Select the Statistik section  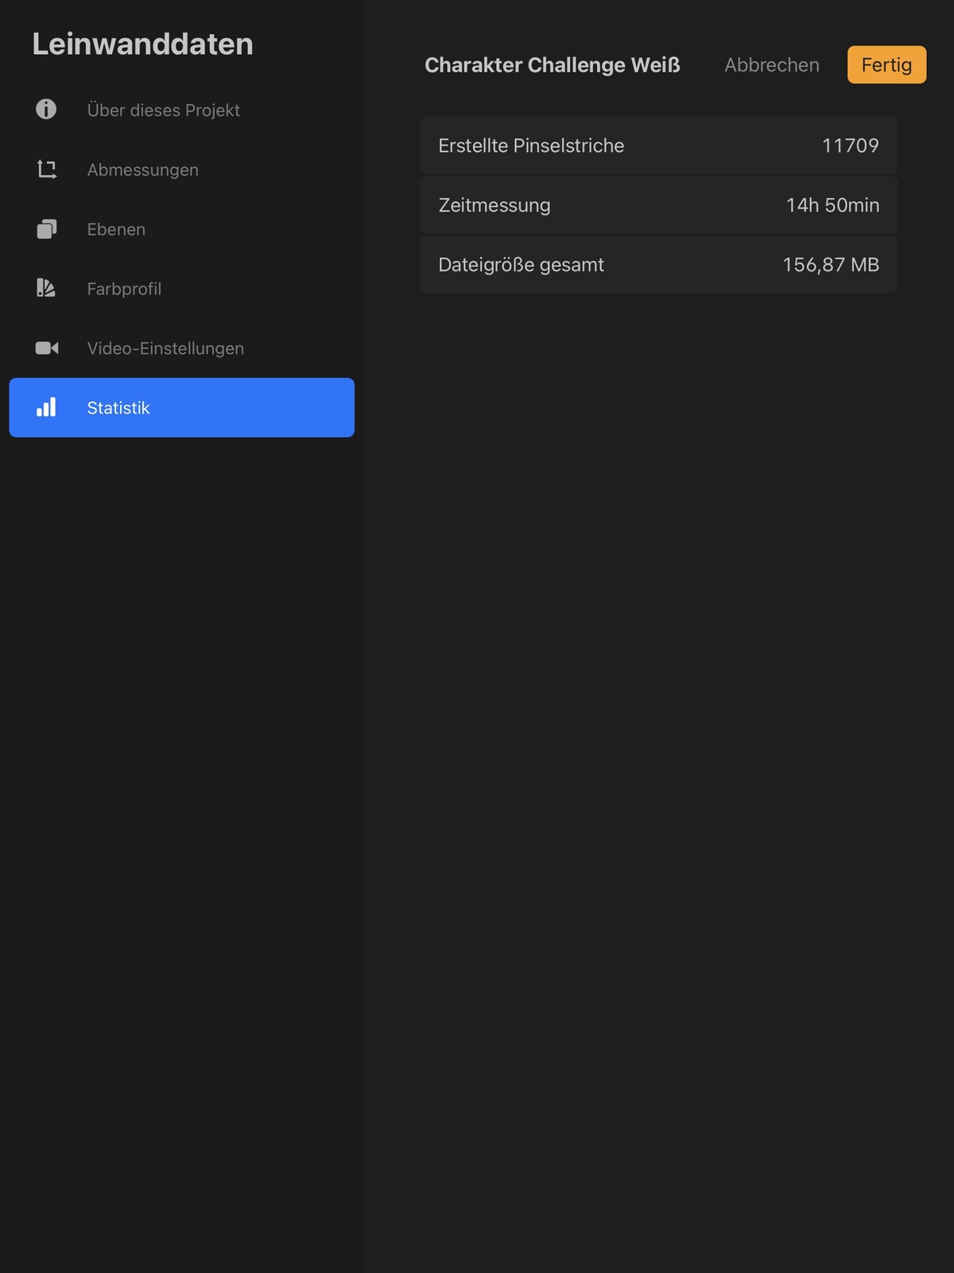pos(181,407)
